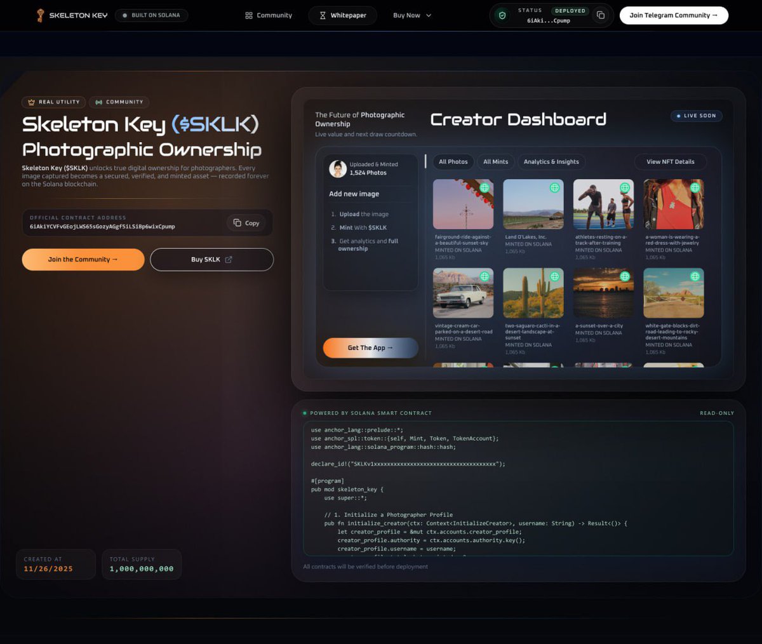Click the 11/26/2025 created date

(48, 569)
